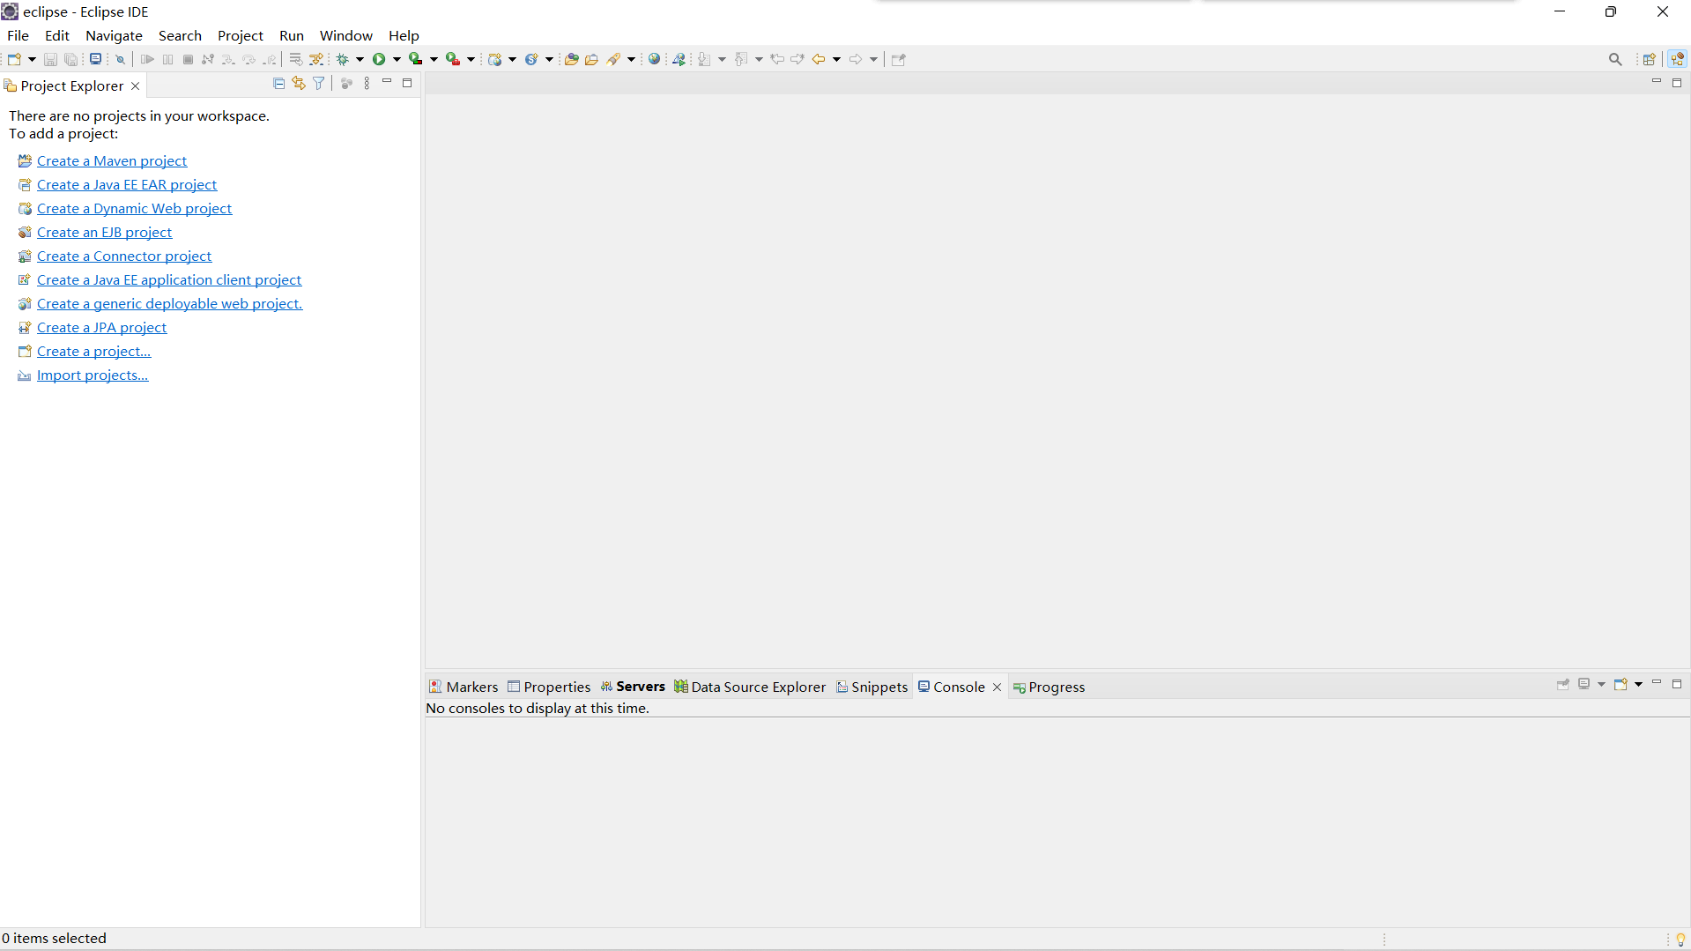Screen dimensions: 1691x951
Task: Expand the Back history dropdown arrow
Action: [x=836, y=59]
